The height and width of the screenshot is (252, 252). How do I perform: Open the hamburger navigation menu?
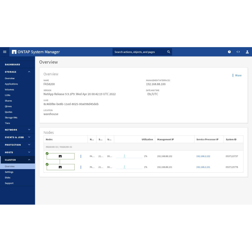point(5,52)
